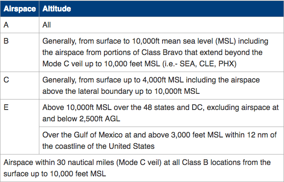Click the altitude cell reading All

click(x=47, y=25)
